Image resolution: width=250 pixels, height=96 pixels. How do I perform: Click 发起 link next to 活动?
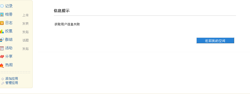[x=26, y=49]
